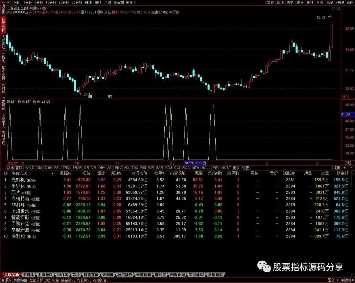Click the 2022/12/08 date marker
The height and width of the screenshot is (283, 355).
pos(195,163)
